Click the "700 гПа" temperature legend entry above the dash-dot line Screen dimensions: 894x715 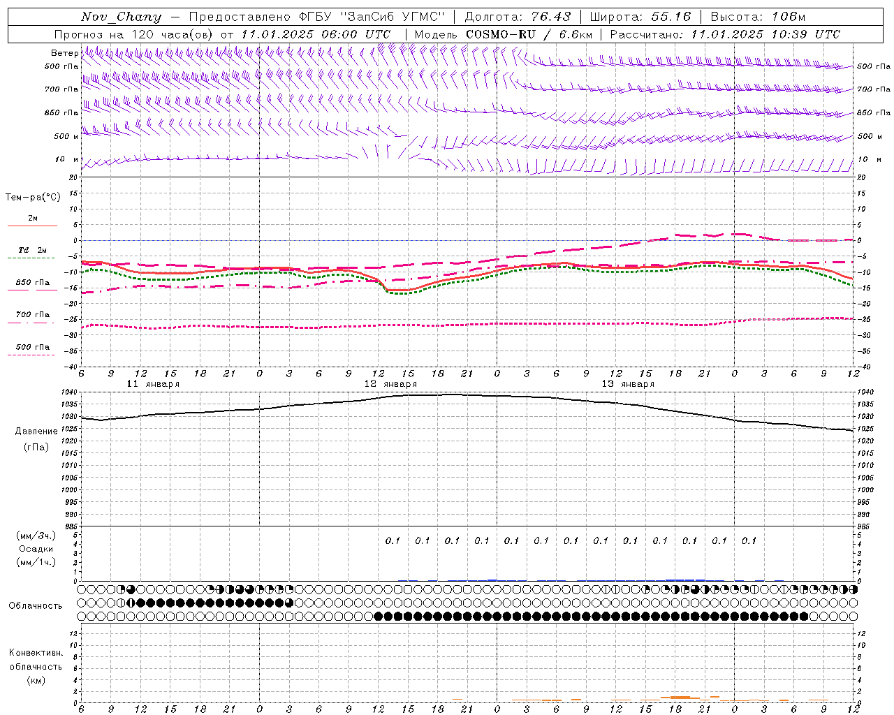[32, 314]
